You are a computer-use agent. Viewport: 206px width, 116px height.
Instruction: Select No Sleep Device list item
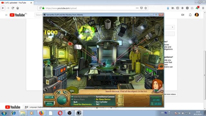[x=103, y=99]
